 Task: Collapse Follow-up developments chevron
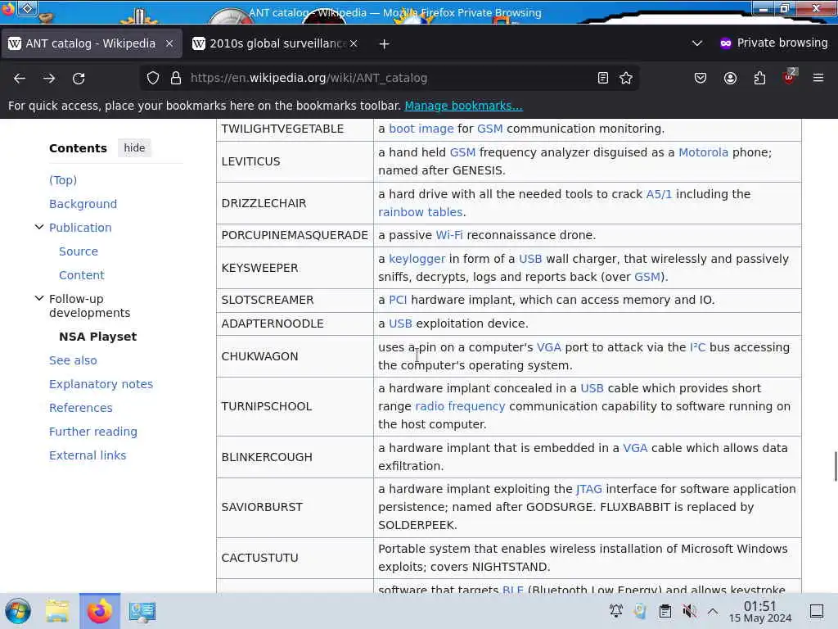click(39, 298)
